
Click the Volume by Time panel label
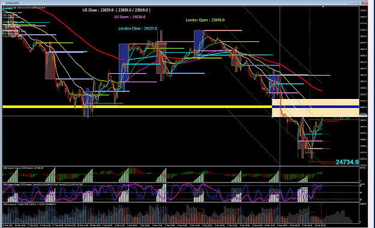(29, 205)
